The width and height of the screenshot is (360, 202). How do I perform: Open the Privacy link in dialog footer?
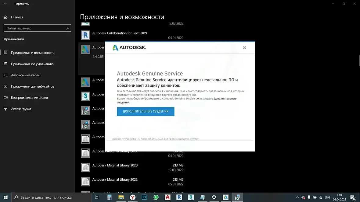click(194, 139)
